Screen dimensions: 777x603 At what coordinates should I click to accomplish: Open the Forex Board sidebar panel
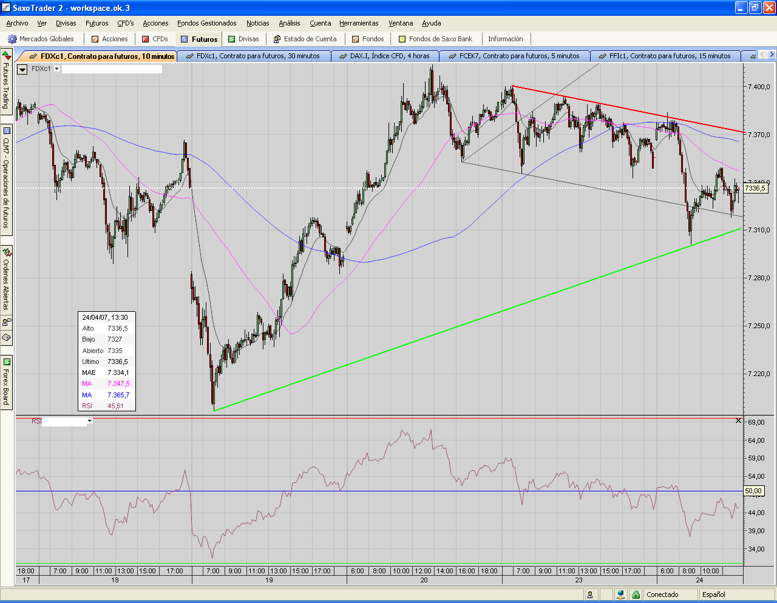6,382
